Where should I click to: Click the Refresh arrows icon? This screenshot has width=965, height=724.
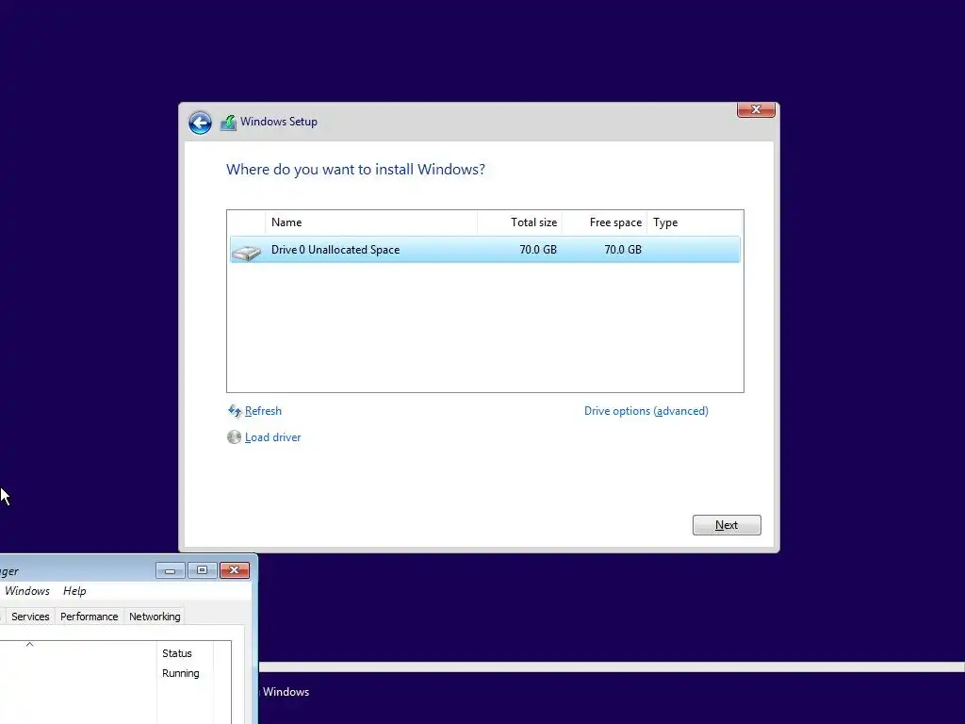[x=235, y=411]
